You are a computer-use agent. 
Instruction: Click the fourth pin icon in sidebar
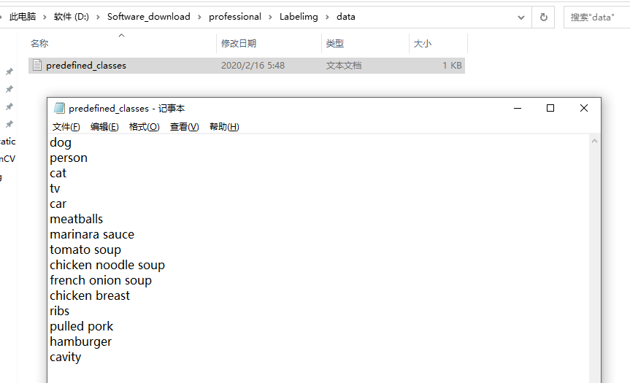coord(9,124)
